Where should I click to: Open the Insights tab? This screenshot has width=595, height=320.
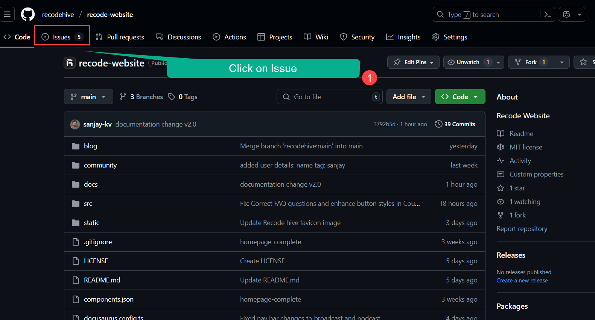(x=403, y=37)
